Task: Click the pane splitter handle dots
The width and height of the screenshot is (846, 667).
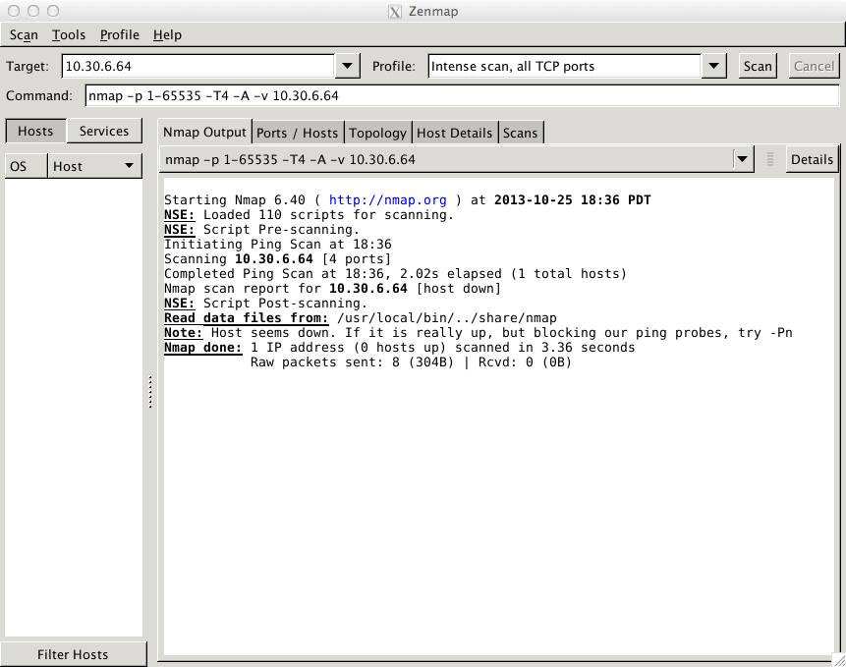Action: click(150, 392)
